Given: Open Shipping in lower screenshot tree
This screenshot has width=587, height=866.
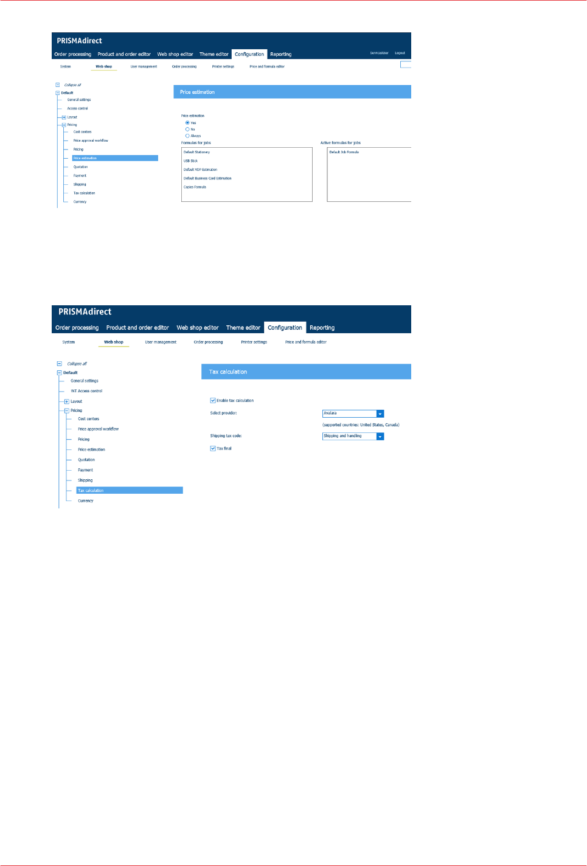Looking at the screenshot, I should 85,480.
